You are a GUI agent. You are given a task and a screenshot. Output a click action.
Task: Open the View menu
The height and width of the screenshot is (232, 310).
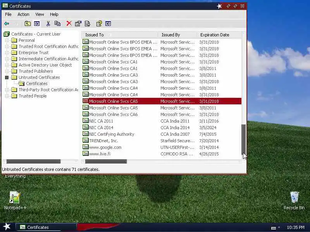coord(40,14)
